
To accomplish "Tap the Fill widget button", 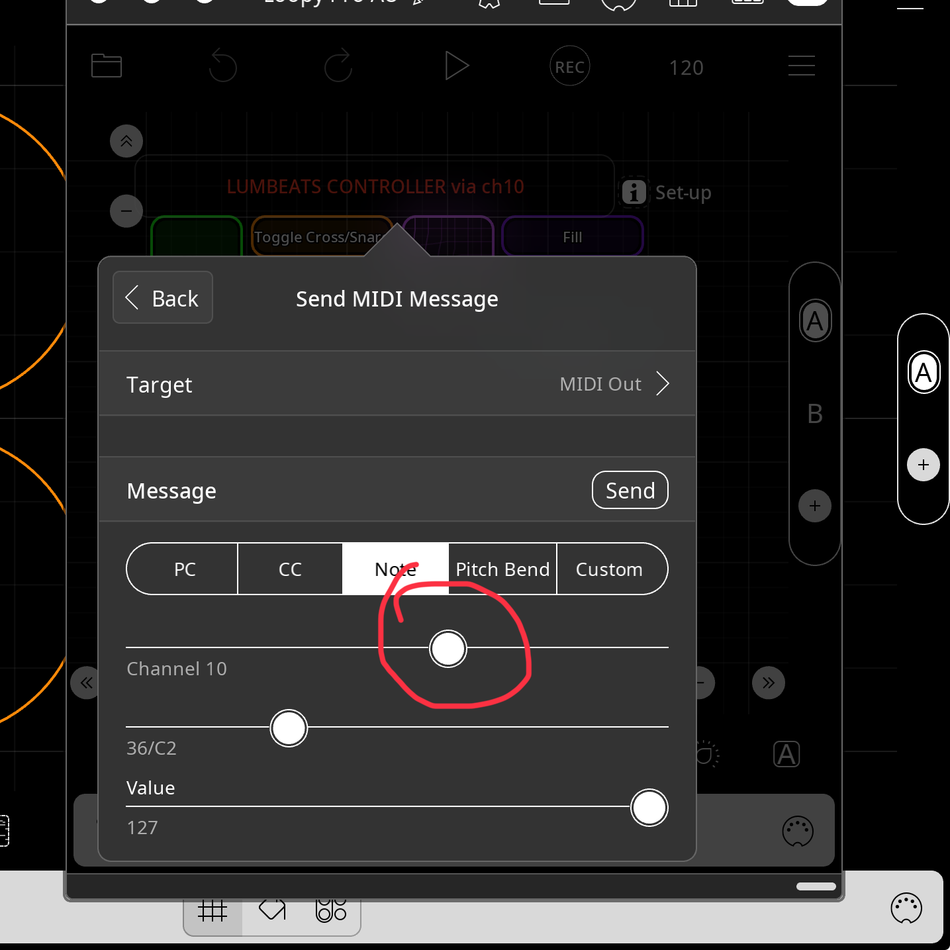I will 573,236.
